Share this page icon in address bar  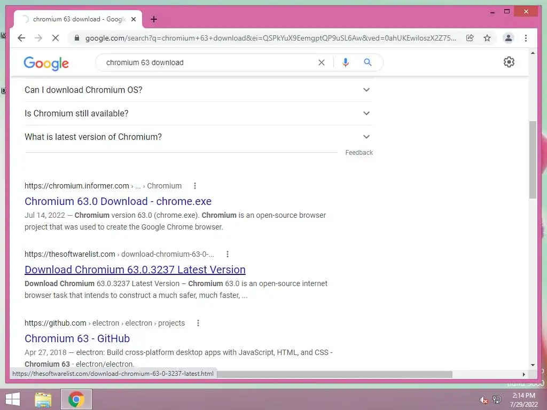click(470, 38)
